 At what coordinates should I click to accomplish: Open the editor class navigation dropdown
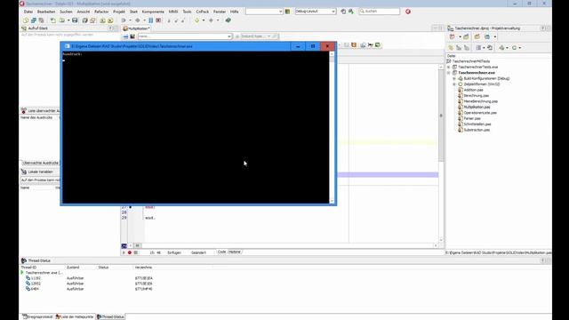pos(185,36)
